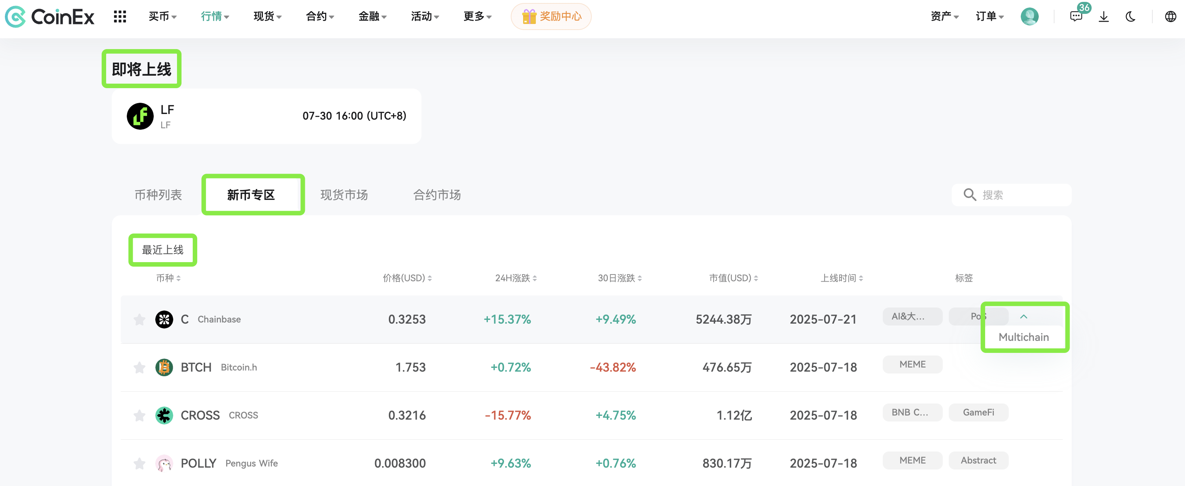Click CROSS 24H change -15.77%

[x=508, y=415]
